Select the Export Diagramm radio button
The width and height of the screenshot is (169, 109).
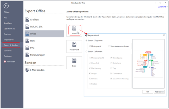tap(86, 41)
